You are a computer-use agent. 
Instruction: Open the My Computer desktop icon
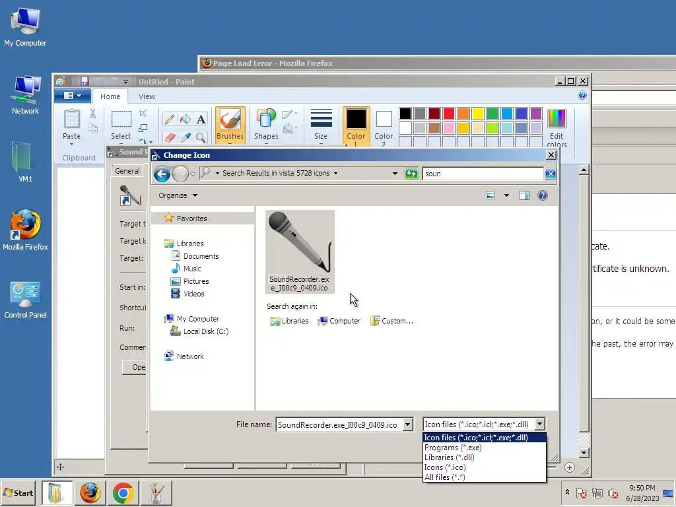25,26
